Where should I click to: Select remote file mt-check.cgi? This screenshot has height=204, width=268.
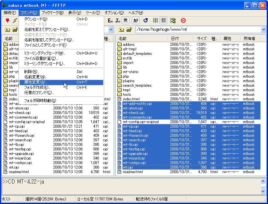134,113
